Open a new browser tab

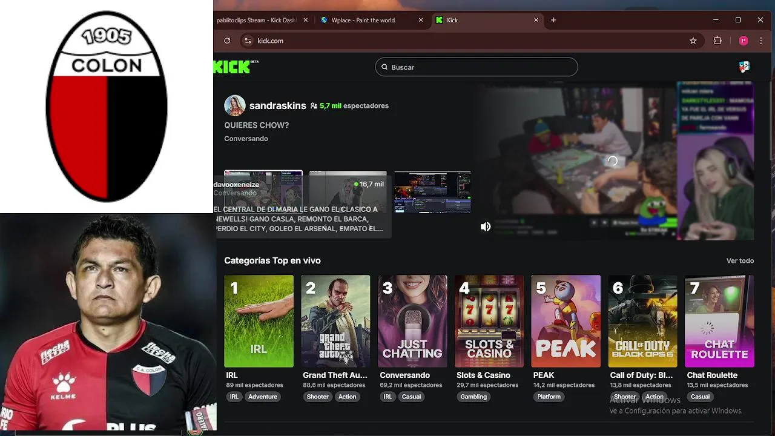coord(553,20)
